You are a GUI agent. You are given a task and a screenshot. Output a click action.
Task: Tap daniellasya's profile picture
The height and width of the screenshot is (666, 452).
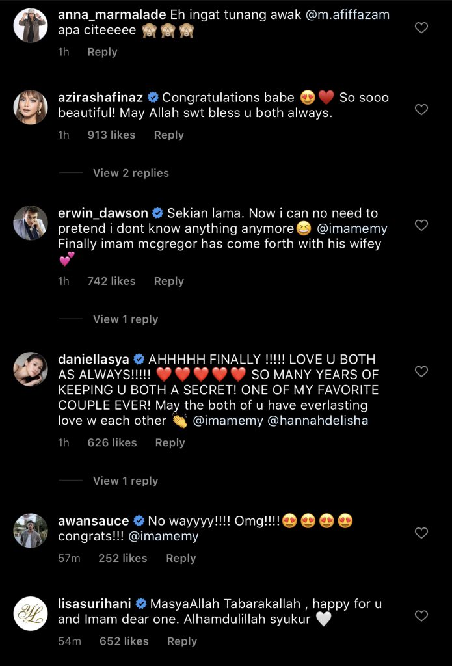[x=31, y=369]
